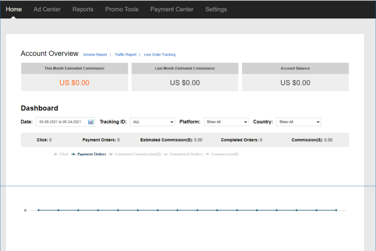376x251 pixels.
Task: Select the This Month Estimated Commission amount
Action: coord(74,83)
